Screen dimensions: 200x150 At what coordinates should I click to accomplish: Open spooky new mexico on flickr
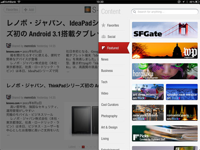click(182, 92)
